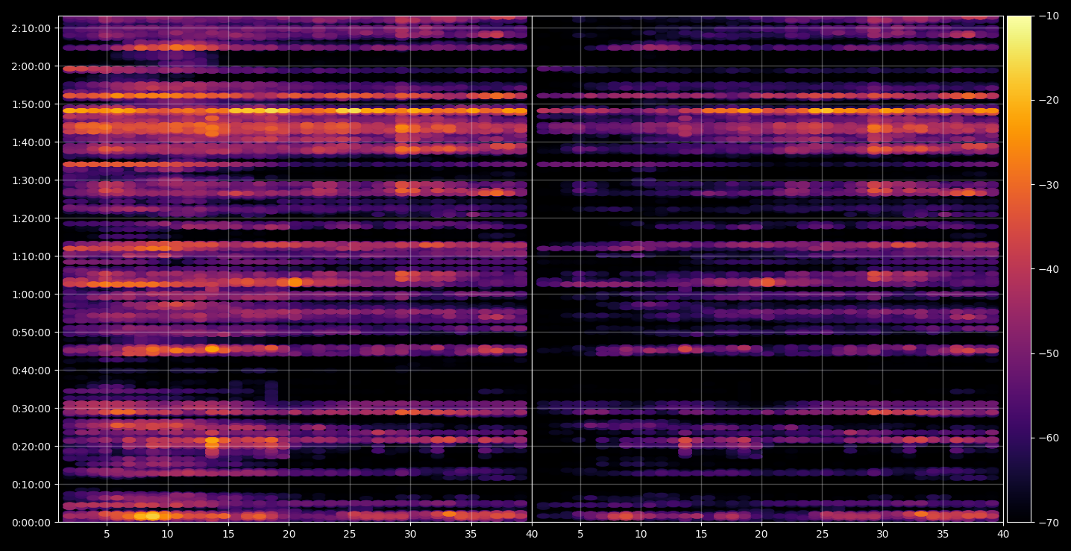This screenshot has width=1071, height=551.
Task: Select the 0:40:00 time axis label
Action: pos(31,371)
